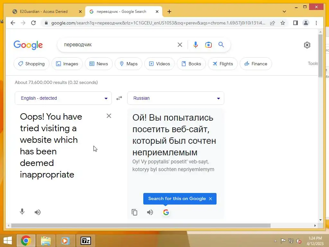329x247 pixels.
Task: Close the E2Guardian tab
Action: click(80, 12)
